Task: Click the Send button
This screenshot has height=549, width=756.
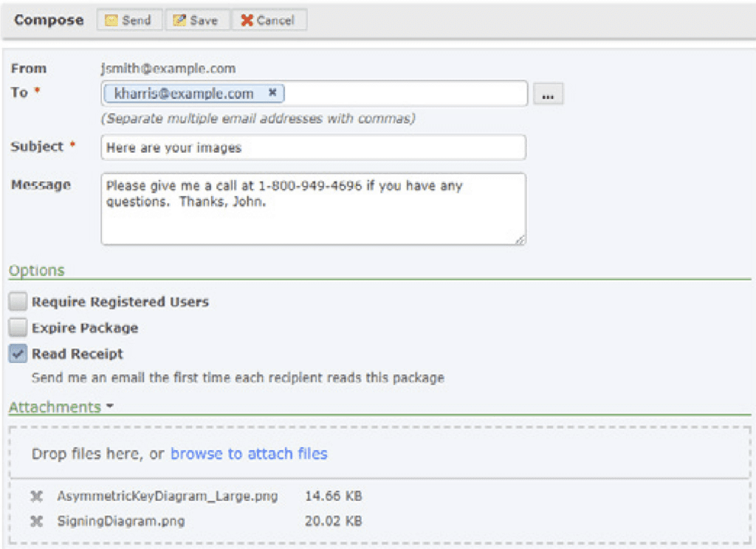Action: (129, 20)
